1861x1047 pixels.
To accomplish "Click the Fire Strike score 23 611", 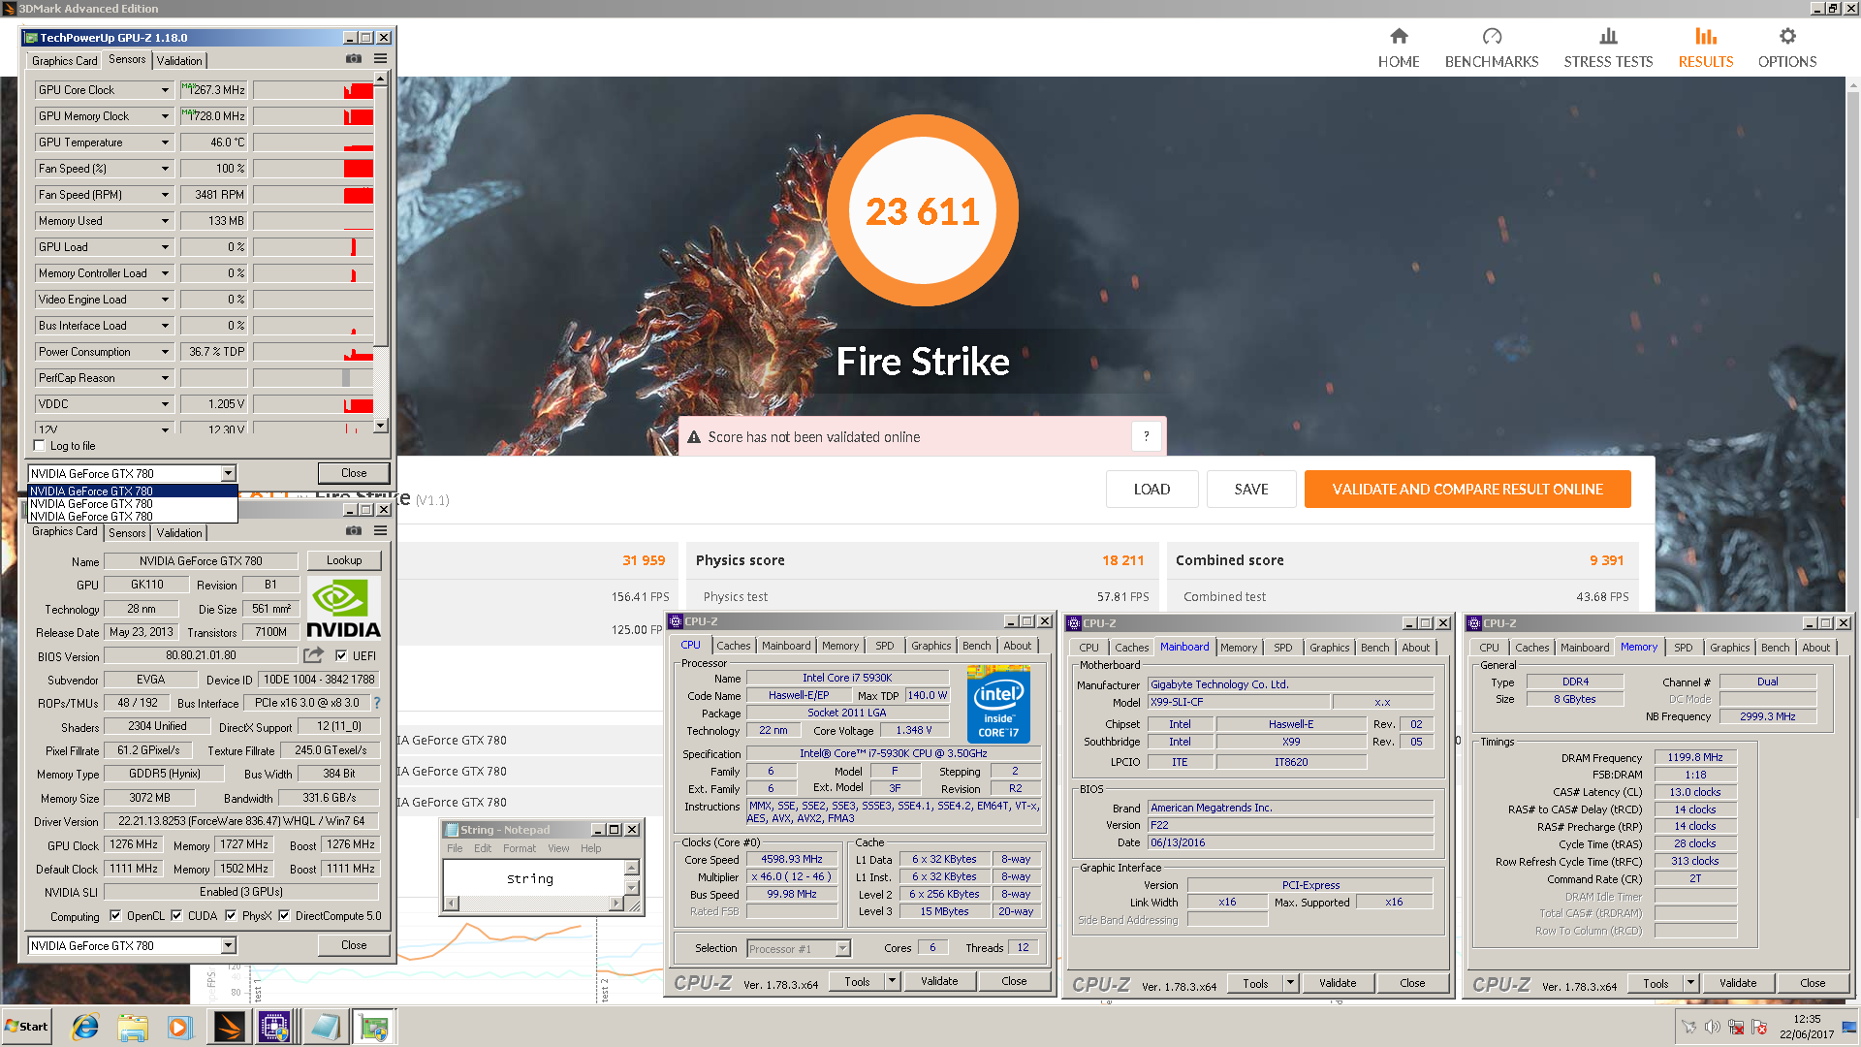I will (922, 211).
